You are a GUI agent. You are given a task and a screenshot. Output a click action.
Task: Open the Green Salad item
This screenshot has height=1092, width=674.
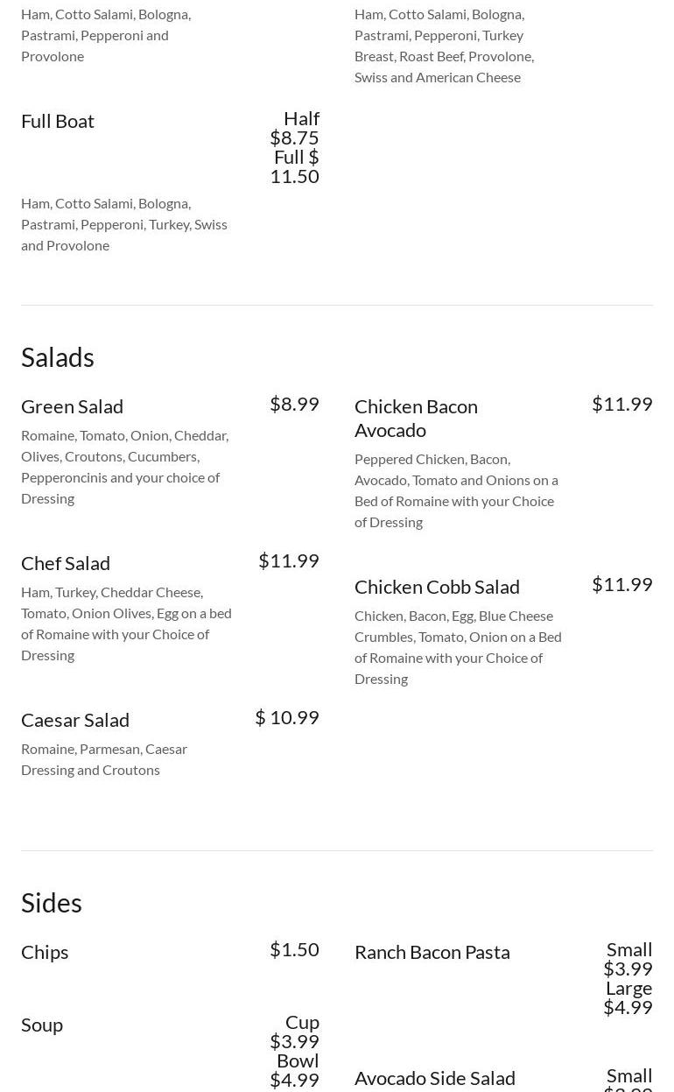click(72, 406)
